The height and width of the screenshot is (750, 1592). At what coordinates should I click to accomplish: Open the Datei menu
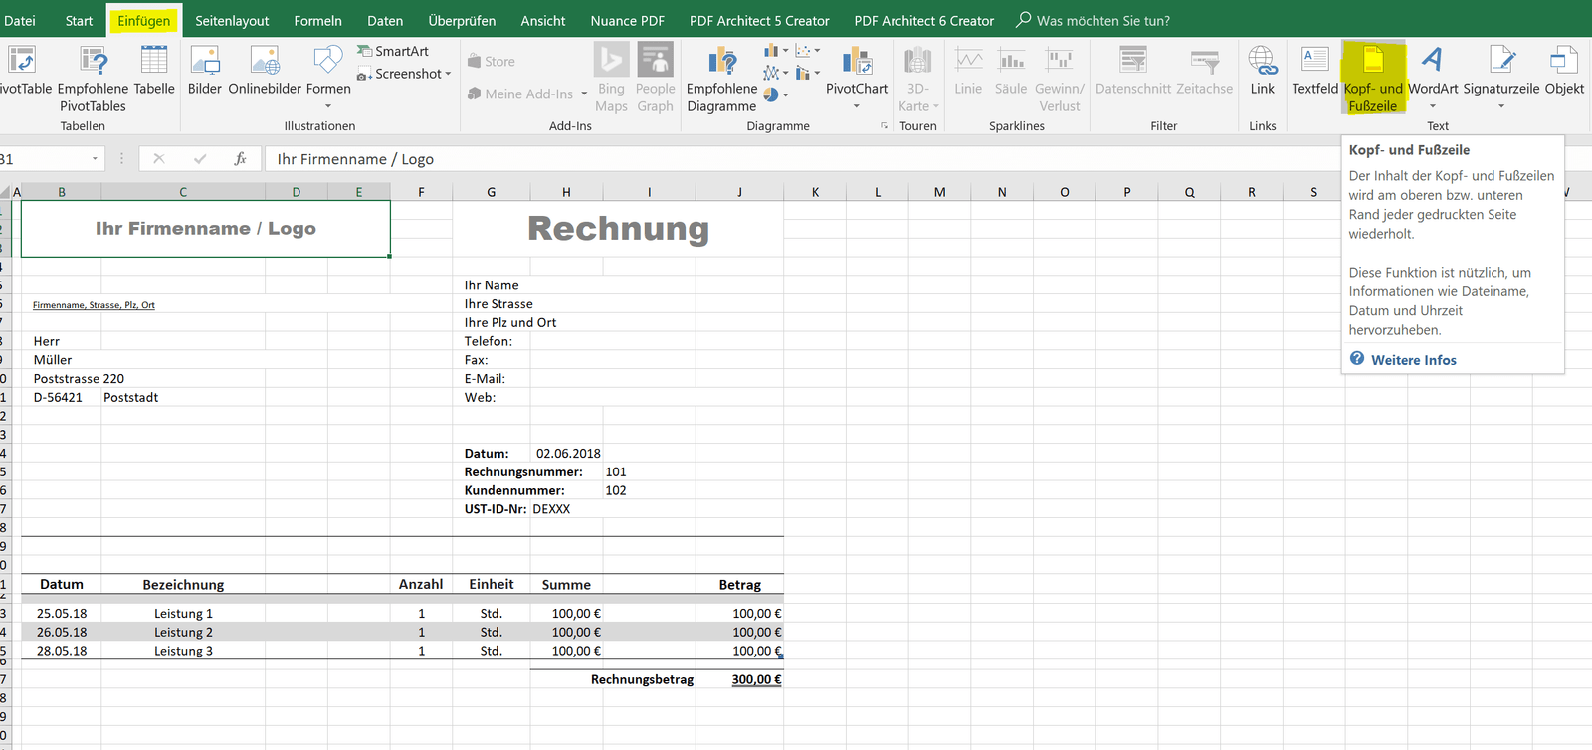[x=20, y=20]
